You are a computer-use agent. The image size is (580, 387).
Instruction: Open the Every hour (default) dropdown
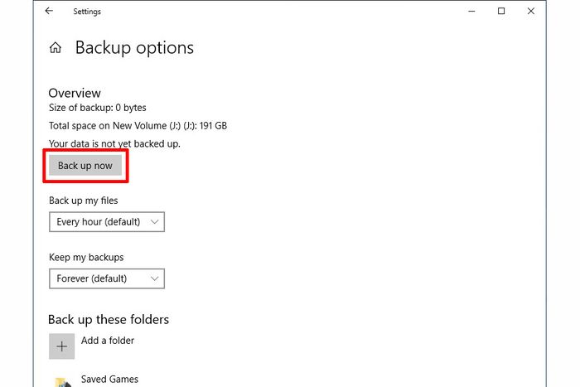click(107, 221)
